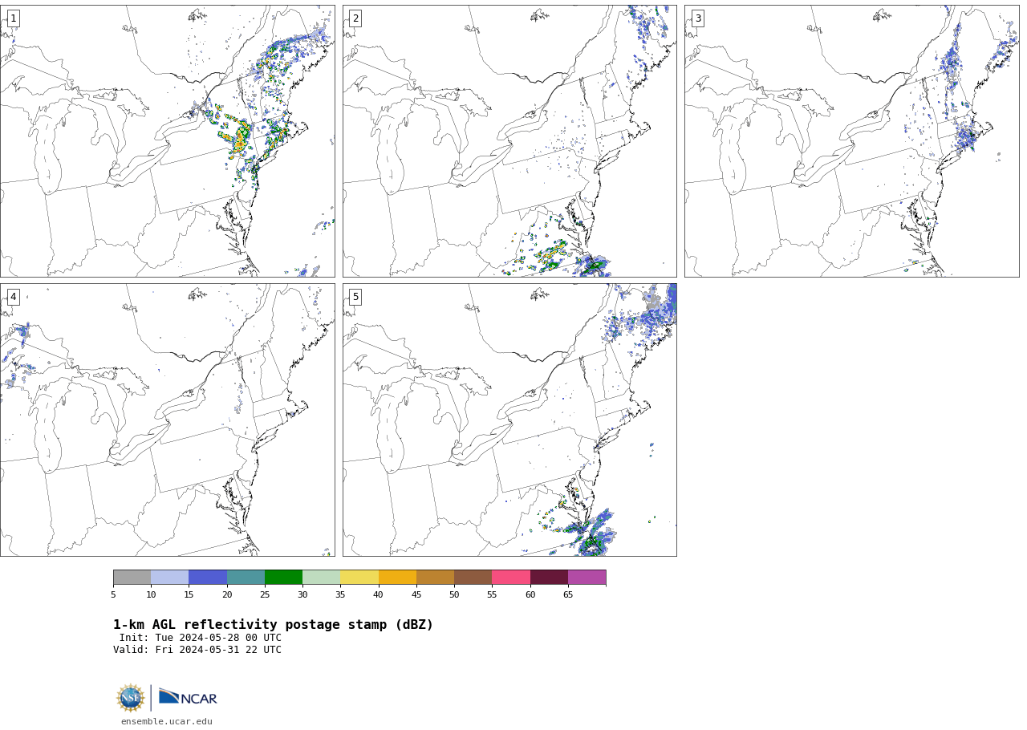Click the light blue 10-15 dBZ swatch
Screen dimensions: 1027x730
pyautogui.click(x=169, y=578)
